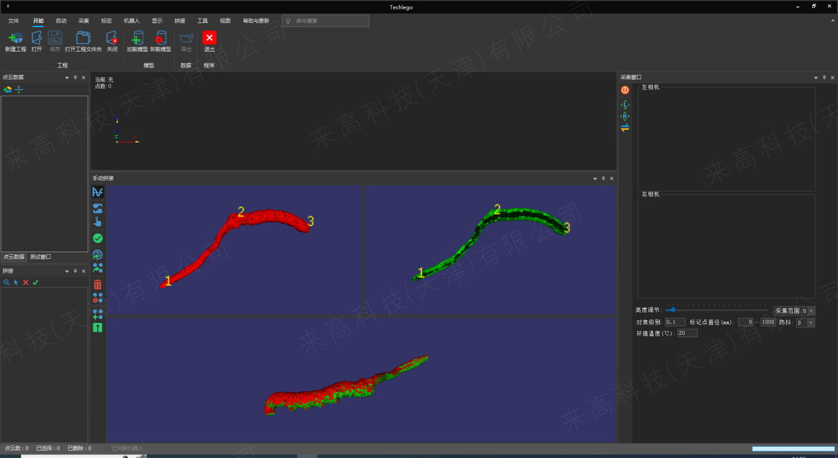838x458 pixels.
Task: Expand the 手动拼接 panel options arrow
Action: (x=595, y=179)
